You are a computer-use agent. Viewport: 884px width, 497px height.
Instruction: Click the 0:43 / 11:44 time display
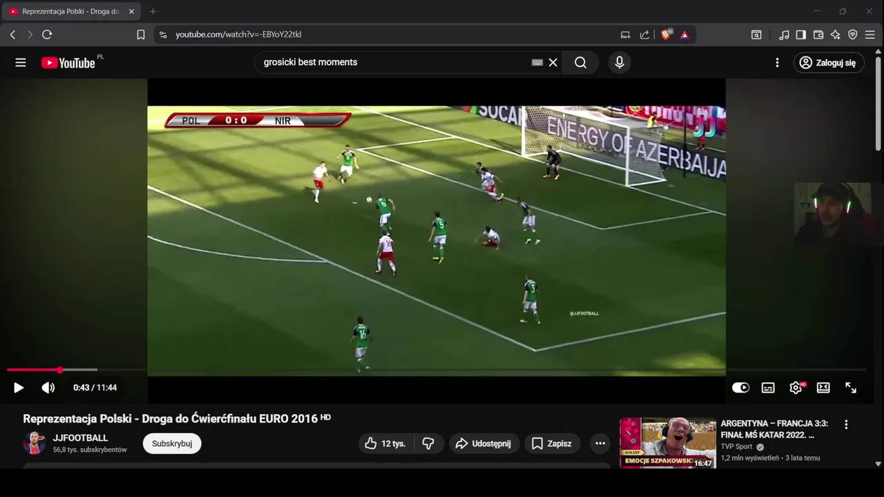[95, 388]
